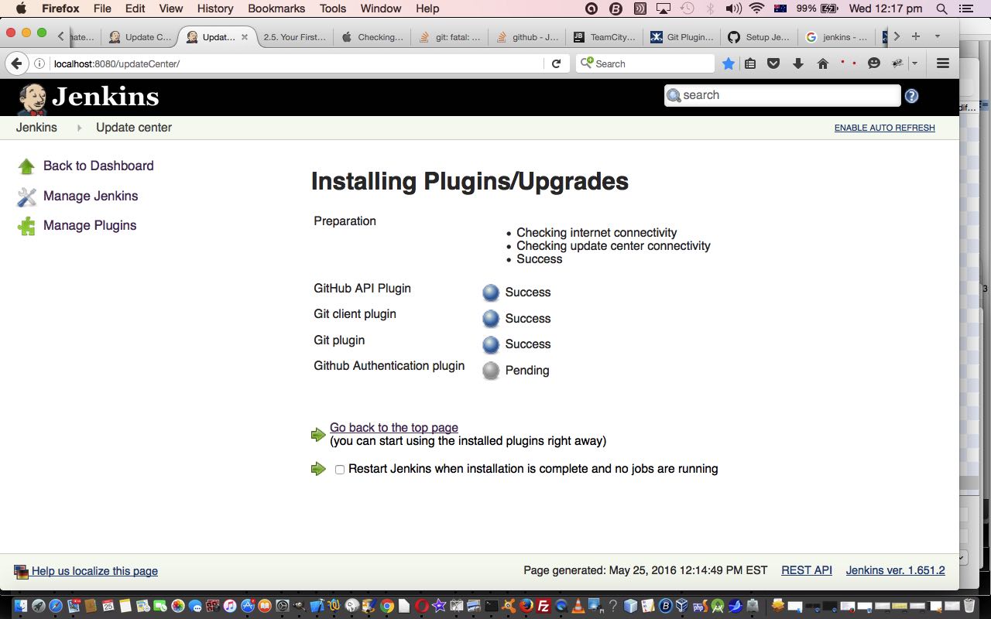Image resolution: width=991 pixels, height=619 pixels.
Task: Open Spotlight search magnifier in the menu bar
Action: pos(941,9)
